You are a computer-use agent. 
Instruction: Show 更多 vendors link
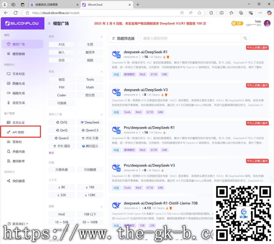pyautogui.click(x=51, y=153)
